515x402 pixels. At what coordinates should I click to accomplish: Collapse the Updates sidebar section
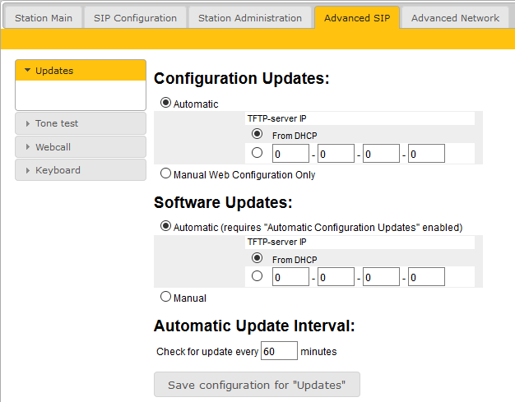[80, 71]
